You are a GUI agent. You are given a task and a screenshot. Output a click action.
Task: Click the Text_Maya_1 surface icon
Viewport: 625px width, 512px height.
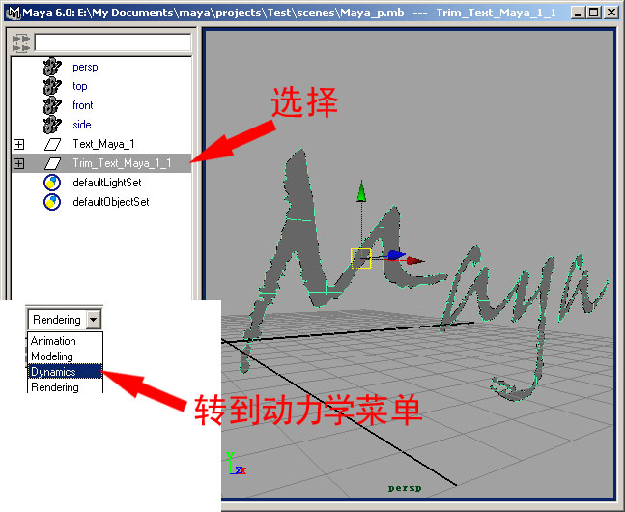point(52,144)
